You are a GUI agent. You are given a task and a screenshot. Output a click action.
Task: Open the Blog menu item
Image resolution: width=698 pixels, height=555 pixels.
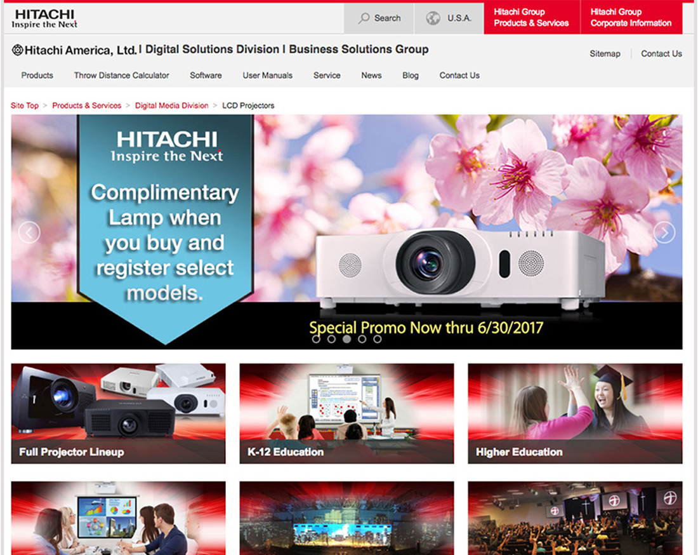(x=411, y=76)
